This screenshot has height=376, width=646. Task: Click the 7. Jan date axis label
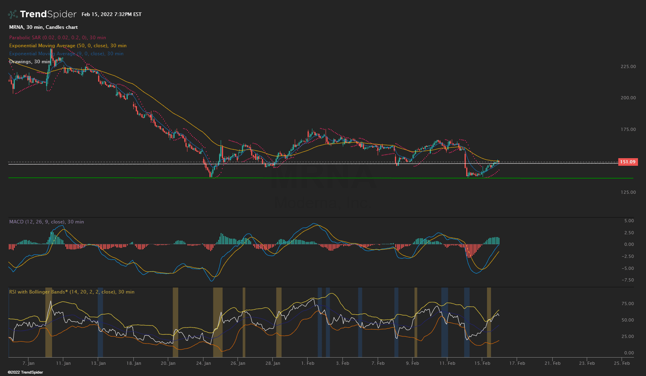29,363
